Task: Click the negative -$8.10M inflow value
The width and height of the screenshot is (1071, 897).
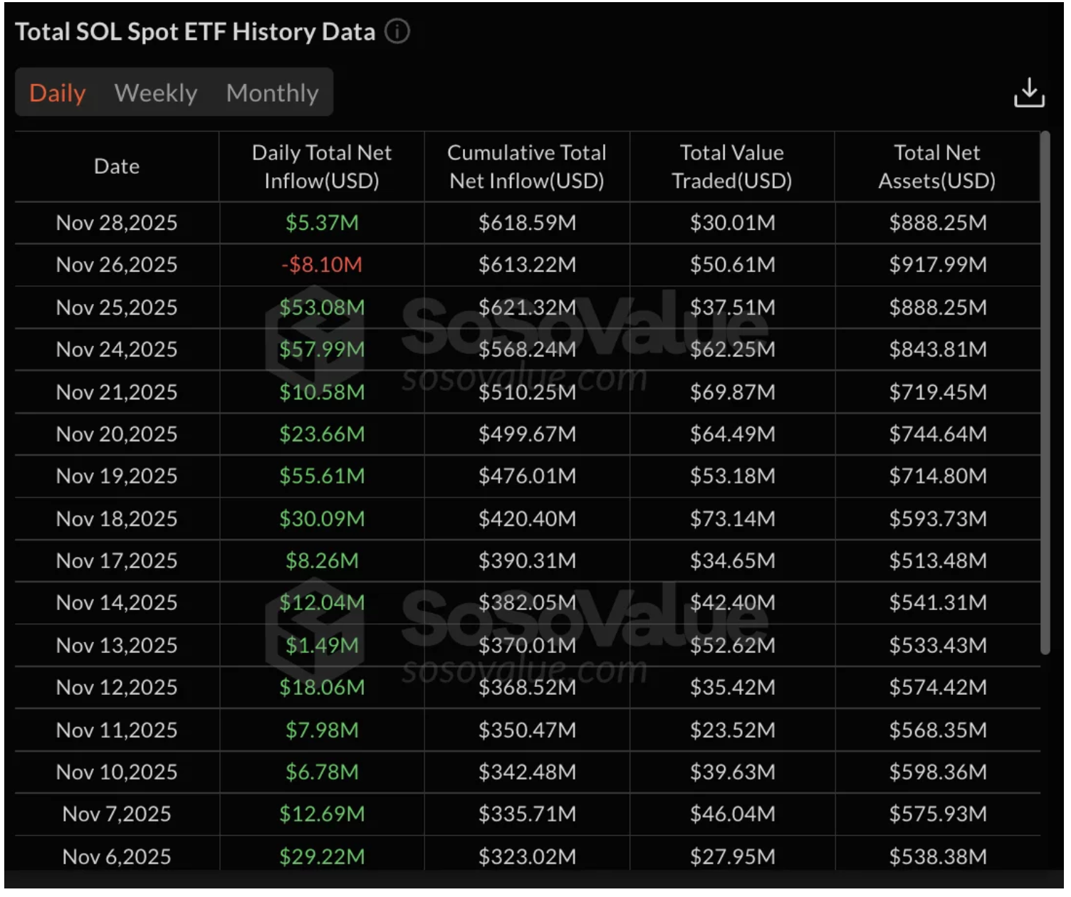Action: point(322,265)
